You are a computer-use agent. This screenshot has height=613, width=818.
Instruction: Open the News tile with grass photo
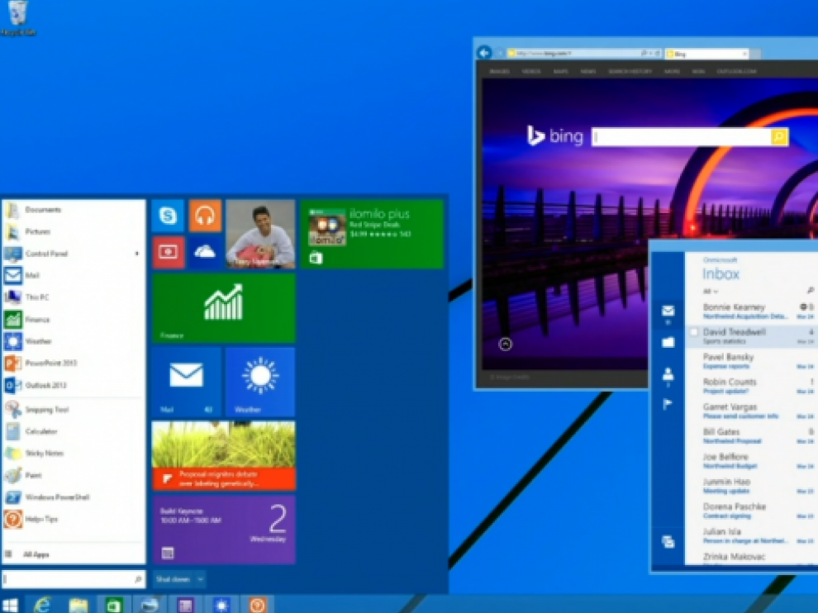pos(224,455)
